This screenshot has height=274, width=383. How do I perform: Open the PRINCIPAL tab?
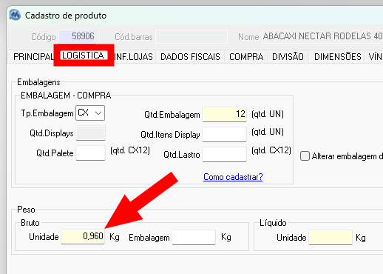(33, 57)
